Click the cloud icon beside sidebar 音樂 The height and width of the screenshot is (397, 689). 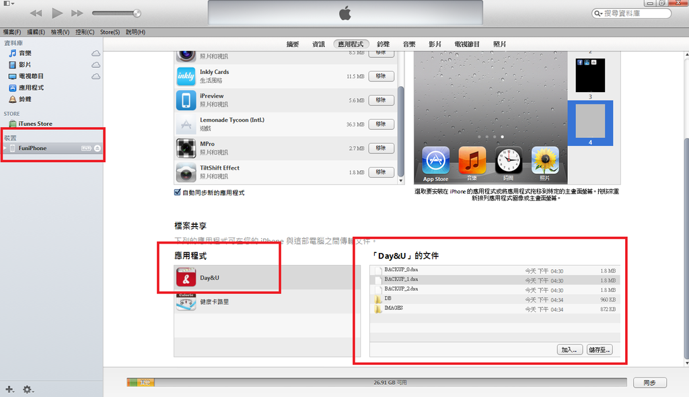click(96, 53)
